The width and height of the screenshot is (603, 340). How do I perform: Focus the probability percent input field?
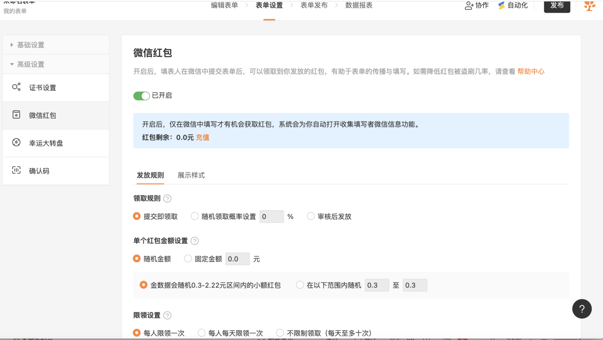271,216
